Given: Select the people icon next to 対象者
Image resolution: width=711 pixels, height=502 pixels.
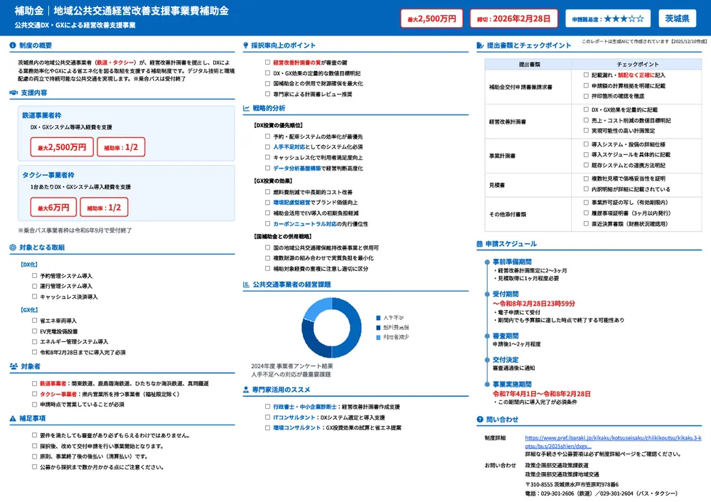Looking at the screenshot, I should pyautogui.click(x=13, y=365).
